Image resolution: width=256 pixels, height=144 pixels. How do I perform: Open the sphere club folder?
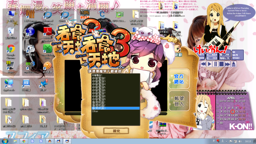click(26, 104)
